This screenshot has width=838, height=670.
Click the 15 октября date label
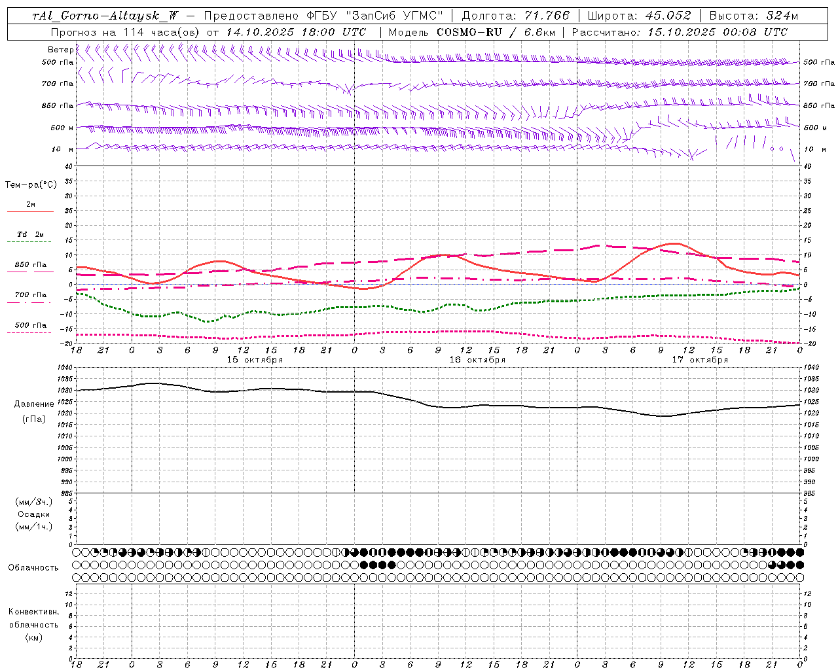pos(255,360)
